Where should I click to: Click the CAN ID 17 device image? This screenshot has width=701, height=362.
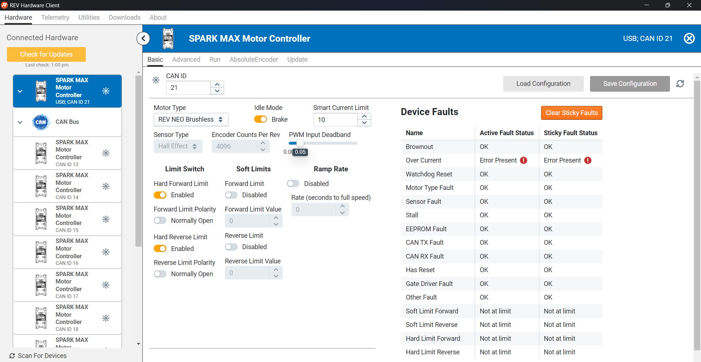tap(41, 285)
